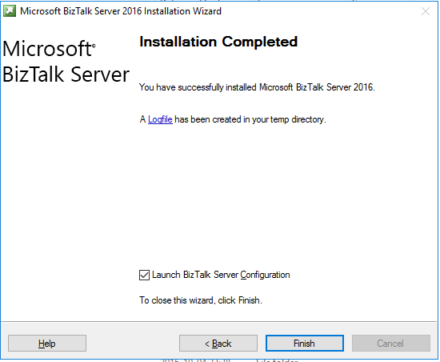Click the installer icon in title bar
The image size is (440, 362).
point(10,11)
